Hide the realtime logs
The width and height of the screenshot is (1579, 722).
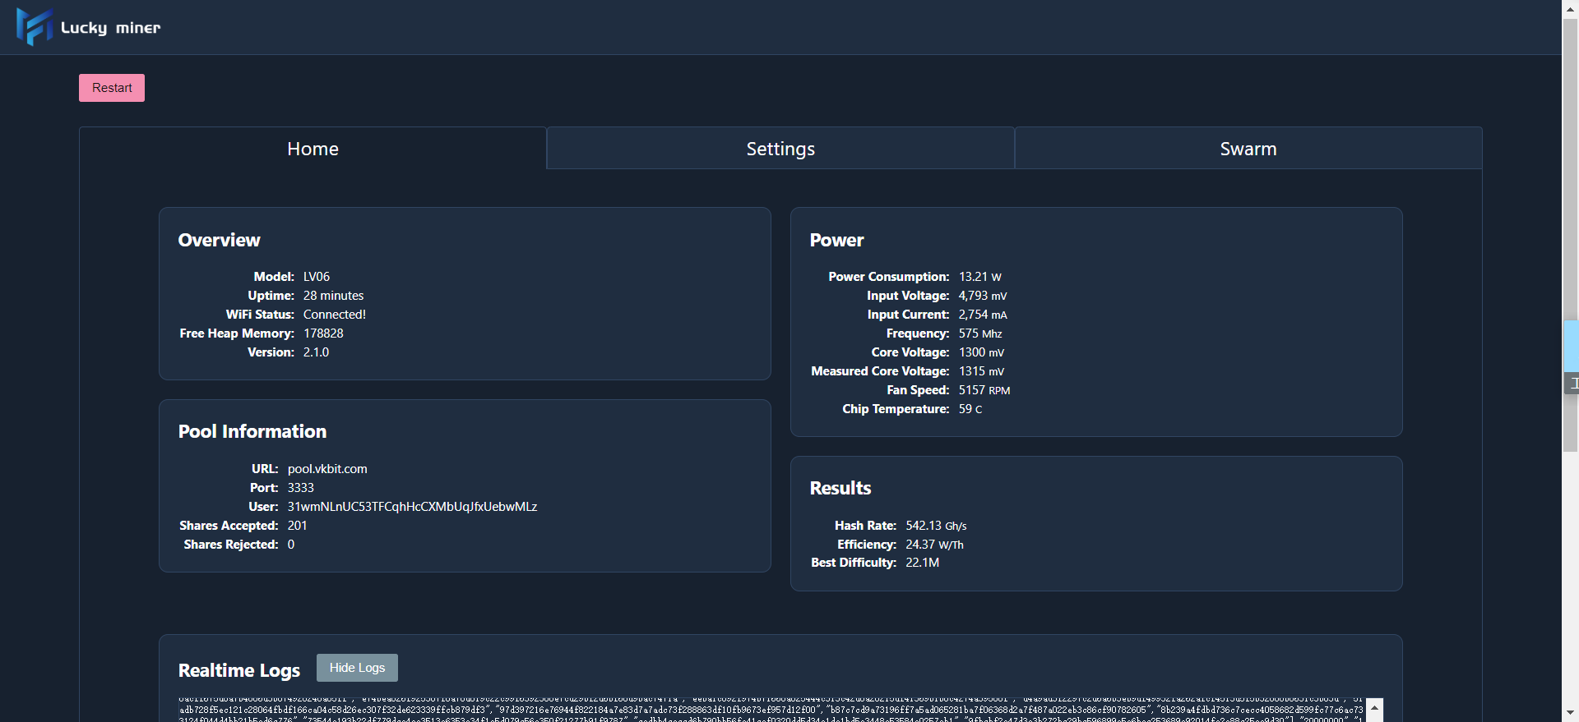click(x=357, y=668)
